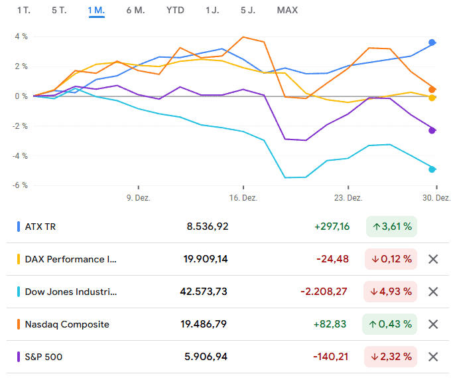Click the 16. Dez. axis label

pyautogui.click(x=243, y=198)
